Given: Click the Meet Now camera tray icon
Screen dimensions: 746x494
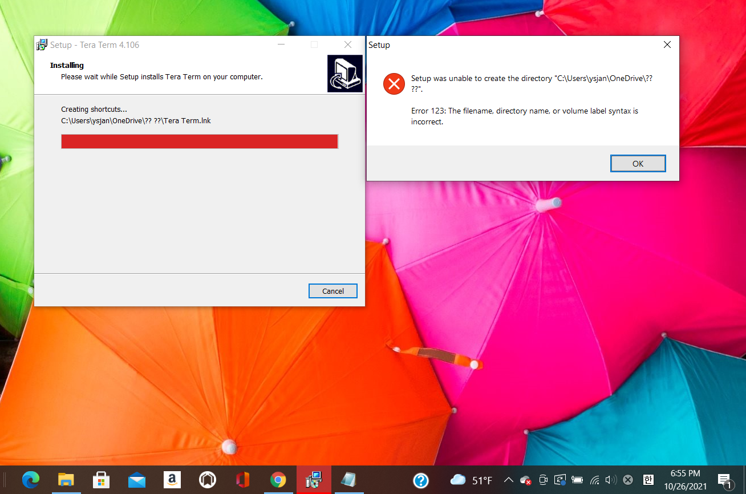Looking at the screenshot, I should coord(544,480).
